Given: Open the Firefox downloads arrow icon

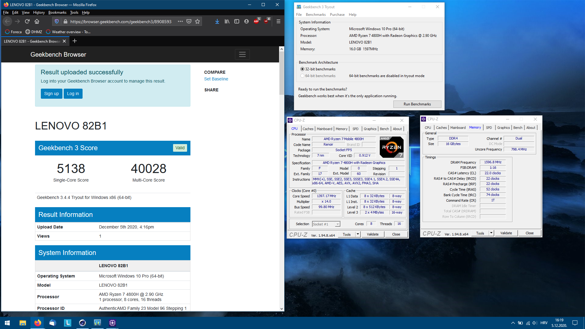Looking at the screenshot, I should click(x=217, y=21).
